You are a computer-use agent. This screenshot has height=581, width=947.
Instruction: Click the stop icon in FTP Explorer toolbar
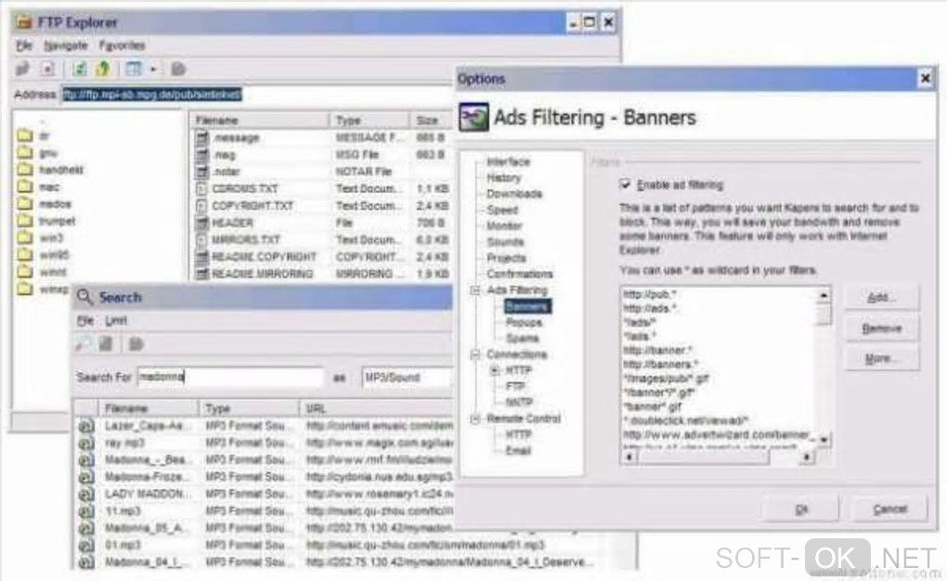(x=47, y=69)
